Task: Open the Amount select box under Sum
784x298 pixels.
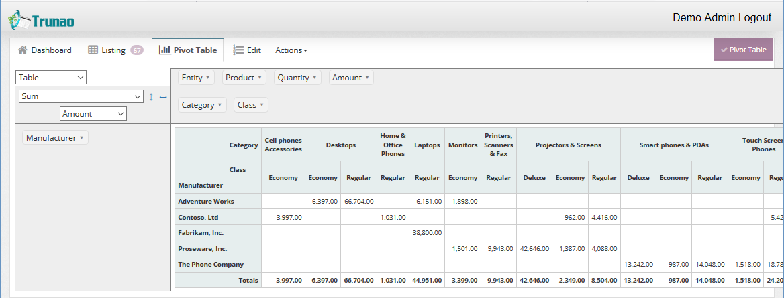Action: click(93, 114)
